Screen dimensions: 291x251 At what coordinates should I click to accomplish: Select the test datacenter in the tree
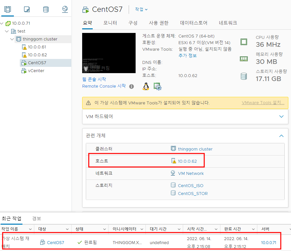coord(21,31)
